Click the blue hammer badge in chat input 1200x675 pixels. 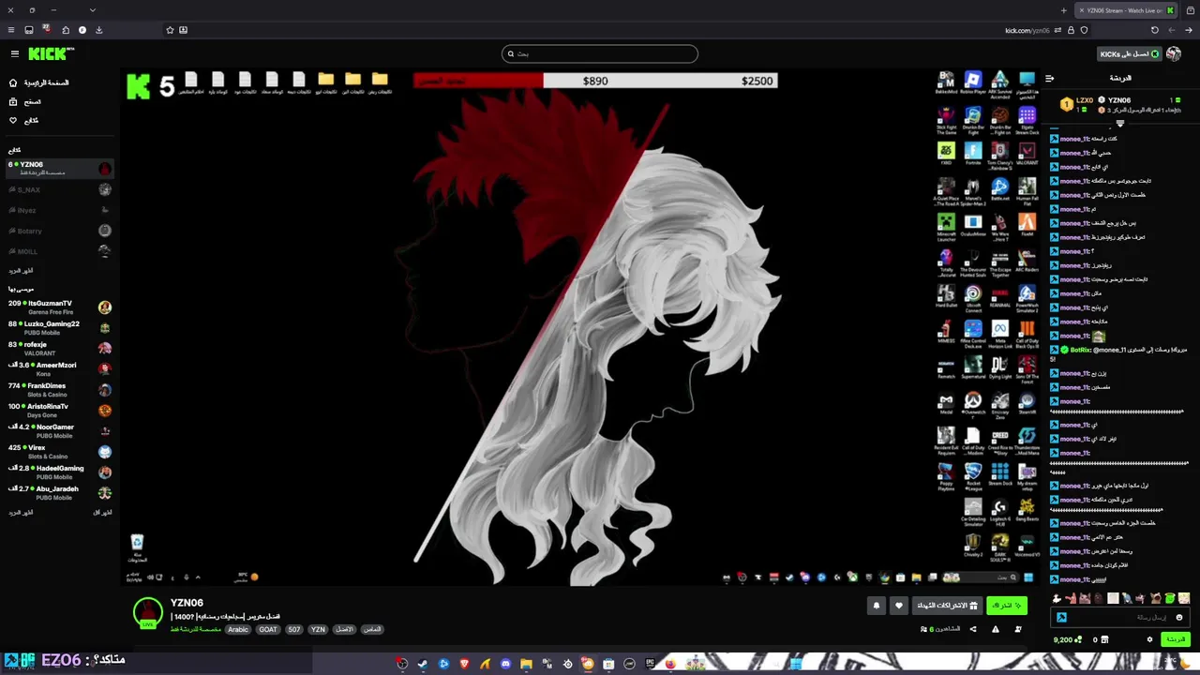(x=1061, y=617)
